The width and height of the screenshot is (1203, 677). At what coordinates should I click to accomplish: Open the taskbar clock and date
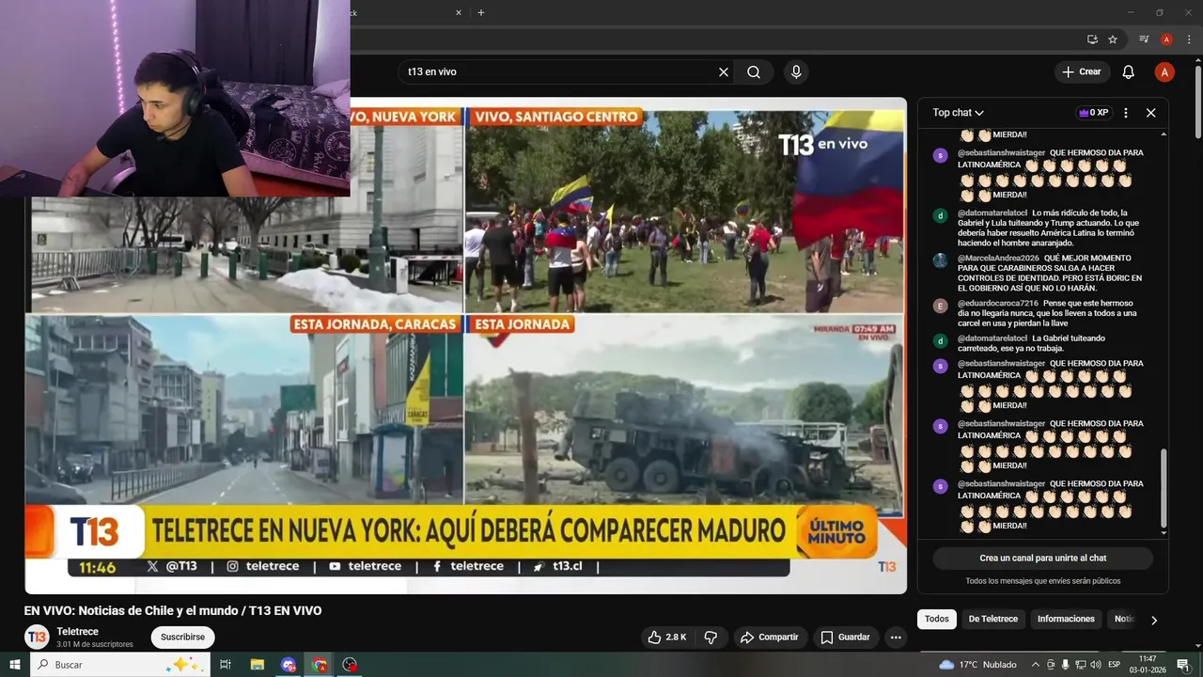pyautogui.click(x=1148, y=665)
